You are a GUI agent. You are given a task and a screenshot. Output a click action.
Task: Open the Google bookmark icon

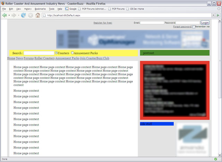pyautogui.click(x=67, y=9)
